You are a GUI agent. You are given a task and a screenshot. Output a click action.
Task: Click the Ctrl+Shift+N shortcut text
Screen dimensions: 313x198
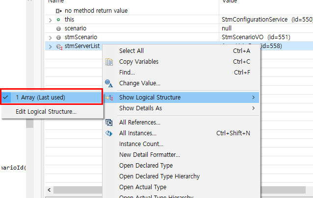233,133
